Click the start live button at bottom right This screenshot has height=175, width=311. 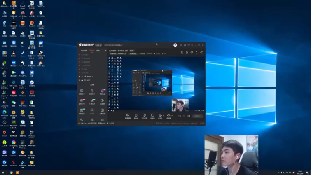pyautogui.click(x=197, y=116)
